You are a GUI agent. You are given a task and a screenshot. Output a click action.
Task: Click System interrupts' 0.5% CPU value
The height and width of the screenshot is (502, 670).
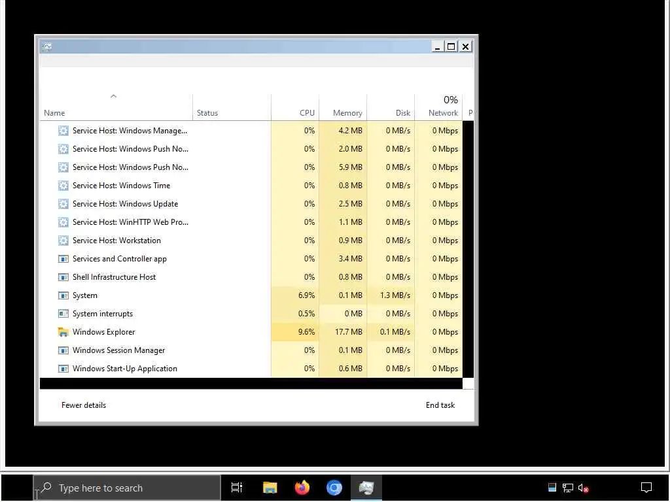coord(306,314)
